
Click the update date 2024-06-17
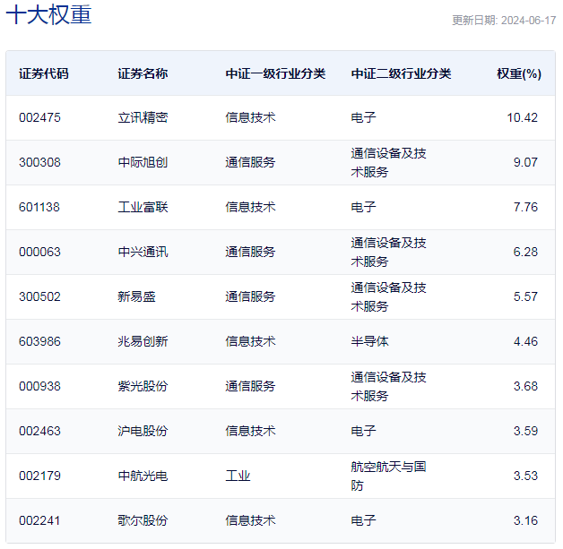click(x=529, y=21)
